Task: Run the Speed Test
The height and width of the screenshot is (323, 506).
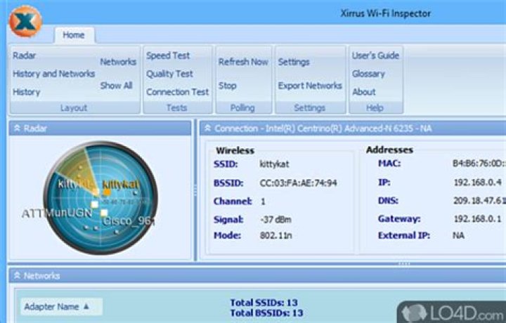Action: pos(168,55)
